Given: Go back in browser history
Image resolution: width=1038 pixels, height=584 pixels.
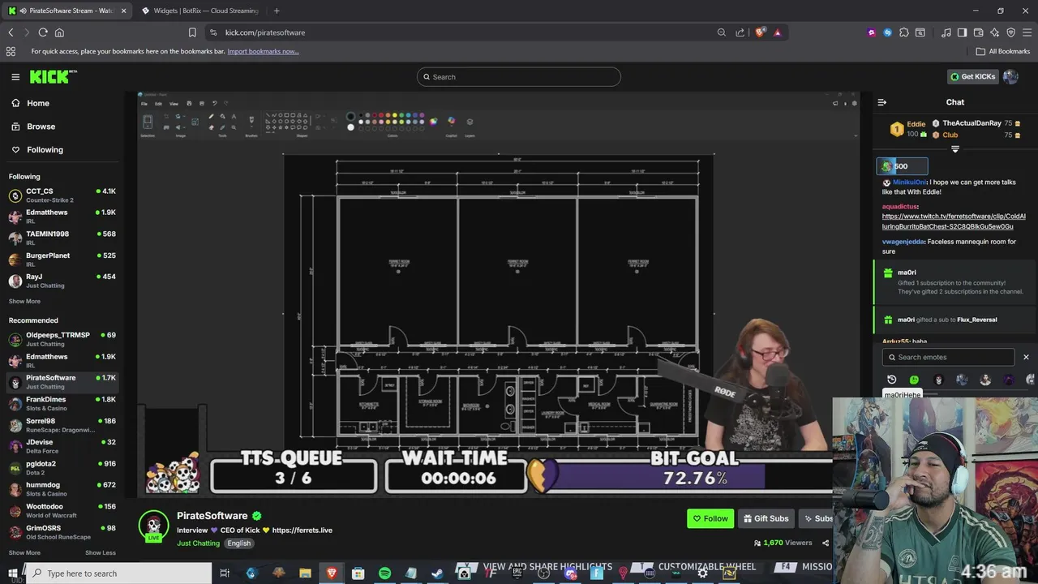Looking at the screenshot, I should point(11,32).
